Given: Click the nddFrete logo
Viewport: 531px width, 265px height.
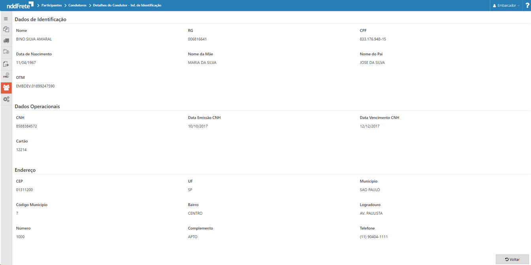Looking at the screenshot, I should point(19,5).
